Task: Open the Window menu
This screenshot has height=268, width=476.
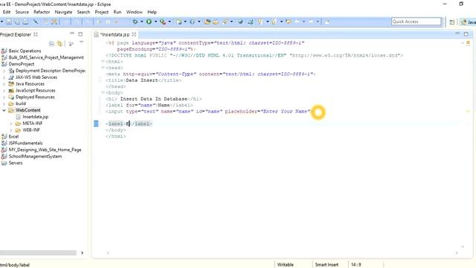Action: point(135,12)
